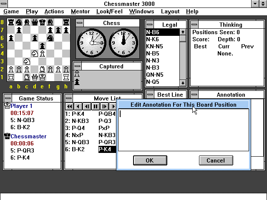The height and width of the screenshot is (200, 267).
Task: Click the single left-arrow back button in Move List
Action: pos(78,107)
